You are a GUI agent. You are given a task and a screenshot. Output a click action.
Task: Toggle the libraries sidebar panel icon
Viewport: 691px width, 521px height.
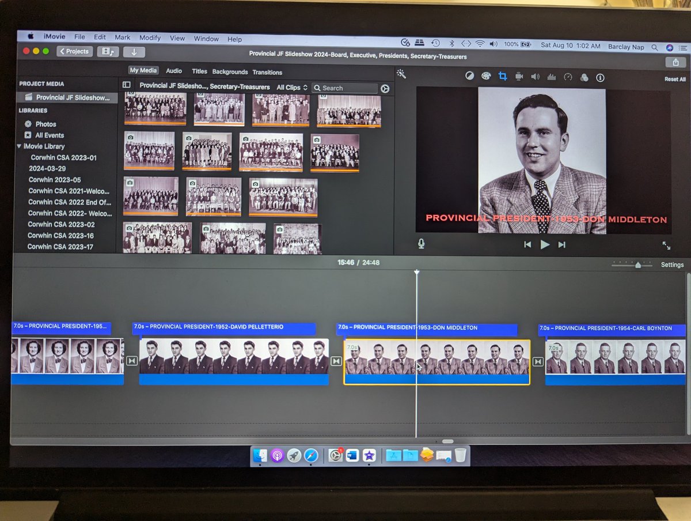[x=127, y=85]
